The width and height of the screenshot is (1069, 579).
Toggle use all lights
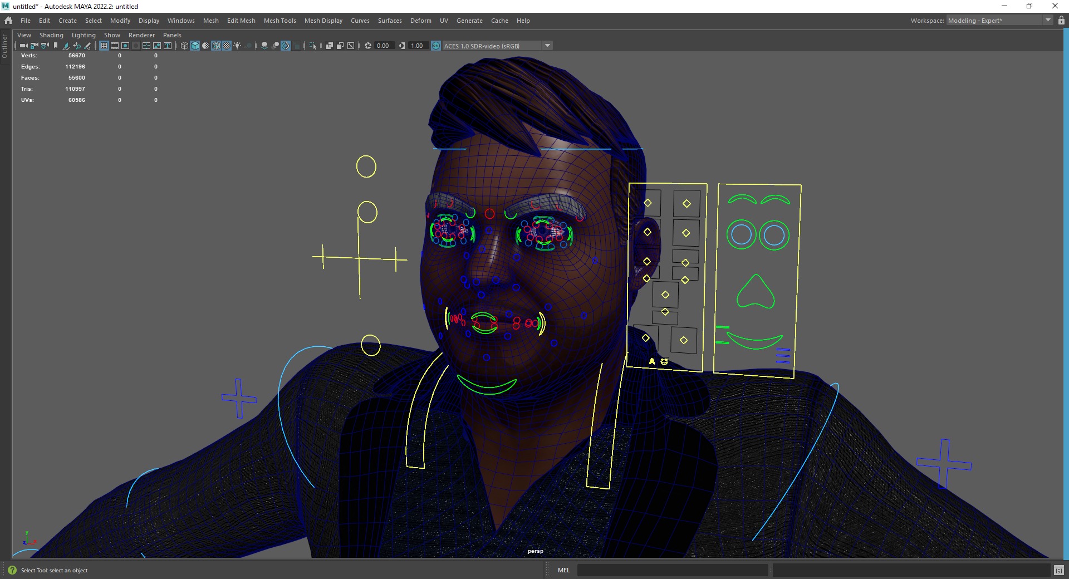tap(237, 46)
